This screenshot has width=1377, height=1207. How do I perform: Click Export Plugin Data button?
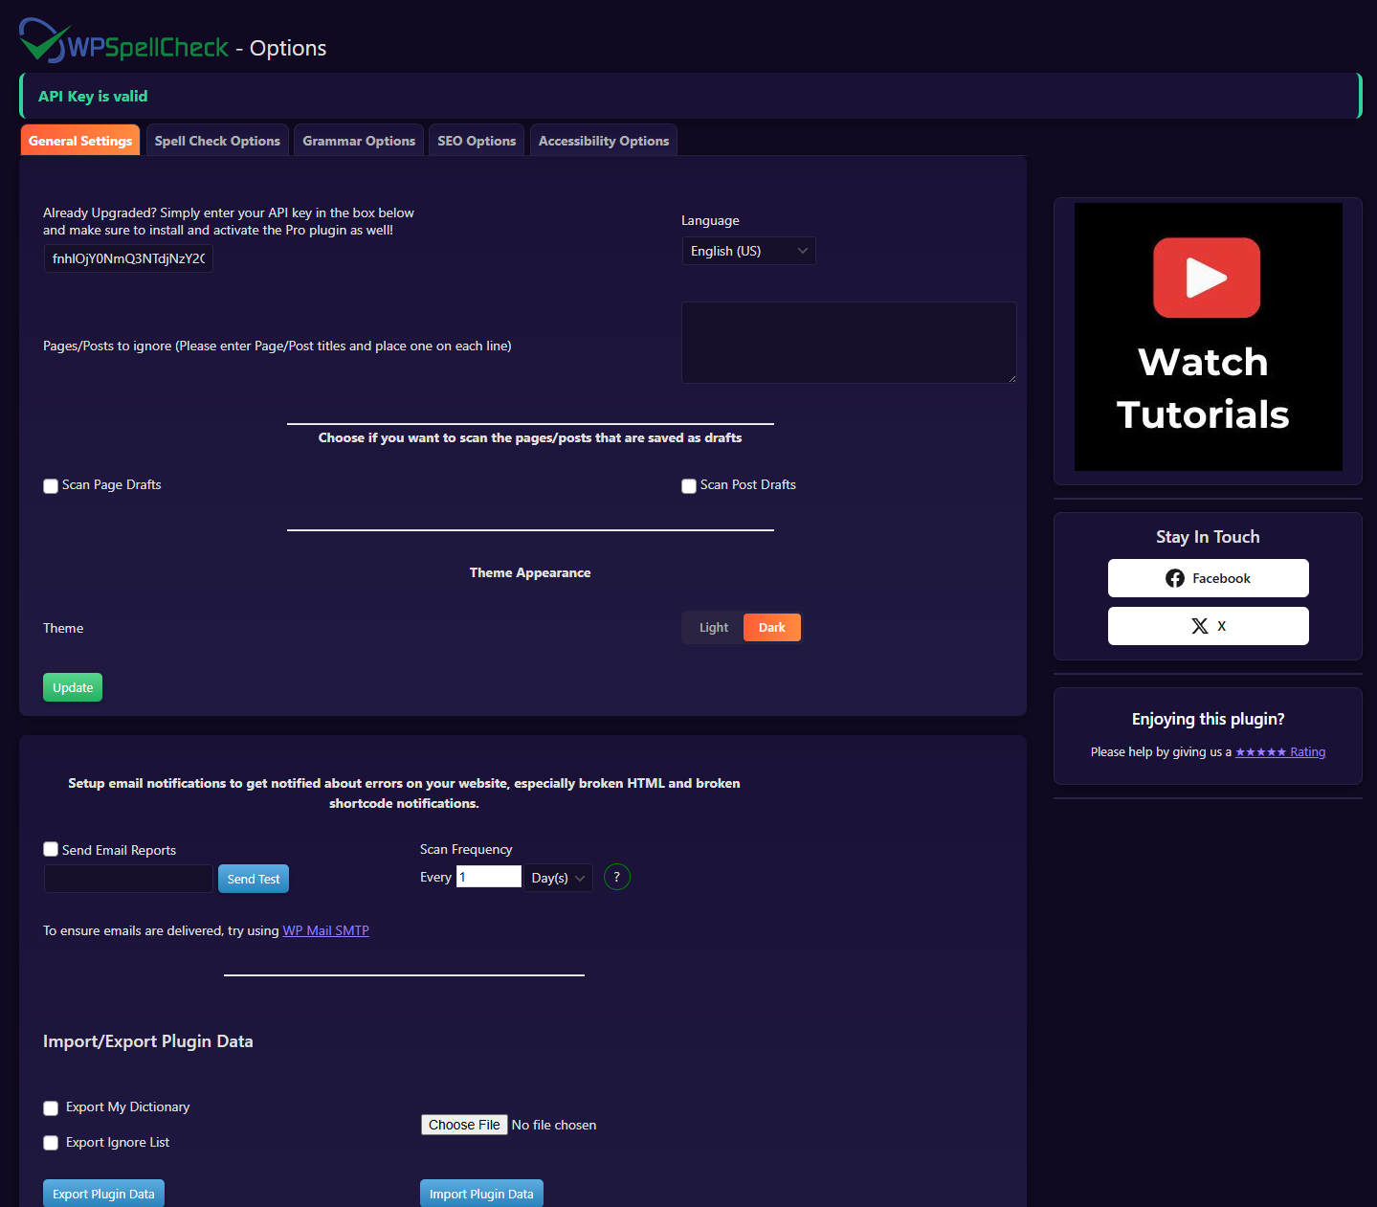tap(103, 1194)
